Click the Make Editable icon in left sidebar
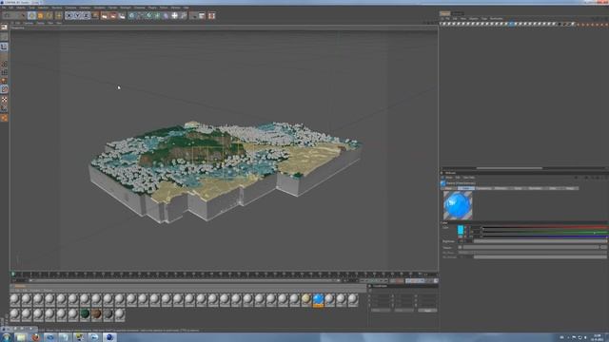 [4, 28]
